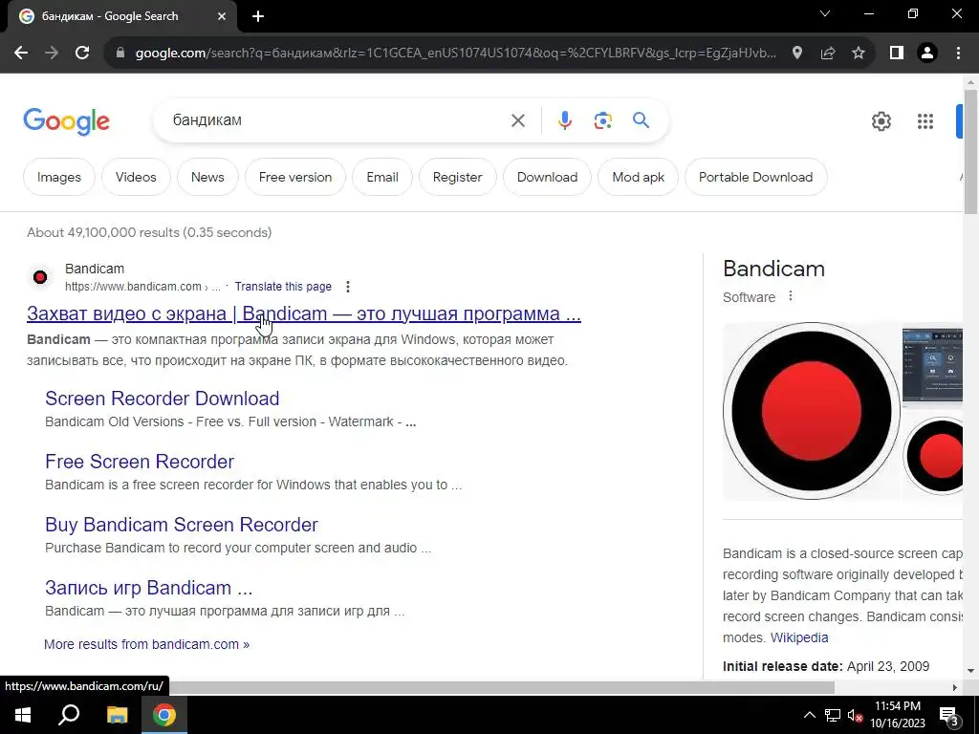Viewport: 979px width, 734px height.
Task: Open File Explorer from taskbar
Action: (117, 715)
